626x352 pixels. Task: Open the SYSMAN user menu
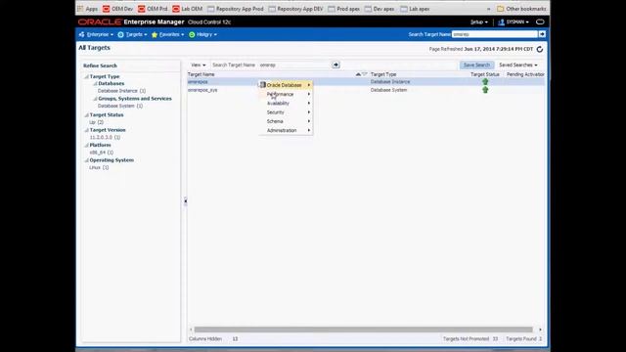pos(514,22)
